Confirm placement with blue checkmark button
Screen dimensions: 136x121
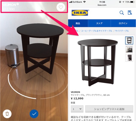(x=34, y=114)
